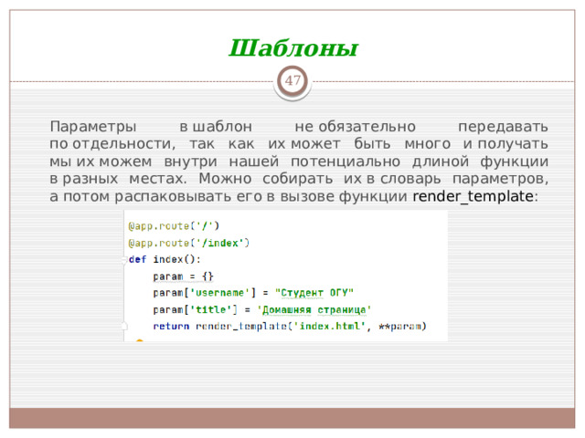Click the word 'потенциально' in the paragraph
The image size is (585, 438).
[x=346, y=162]
